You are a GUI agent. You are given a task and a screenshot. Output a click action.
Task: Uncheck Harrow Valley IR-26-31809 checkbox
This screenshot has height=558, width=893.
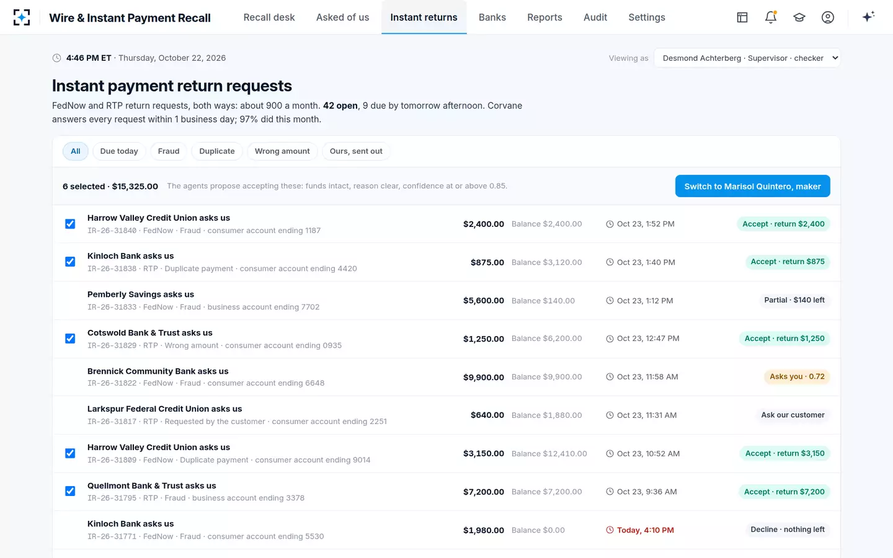point(70,453)
